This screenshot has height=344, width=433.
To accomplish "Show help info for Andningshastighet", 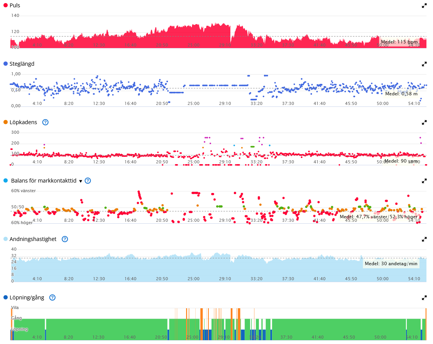I will tap(65, 239).
